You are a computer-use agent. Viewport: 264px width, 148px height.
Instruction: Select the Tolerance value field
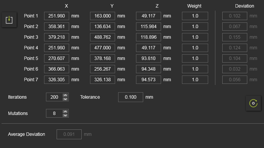click(131, 97)
